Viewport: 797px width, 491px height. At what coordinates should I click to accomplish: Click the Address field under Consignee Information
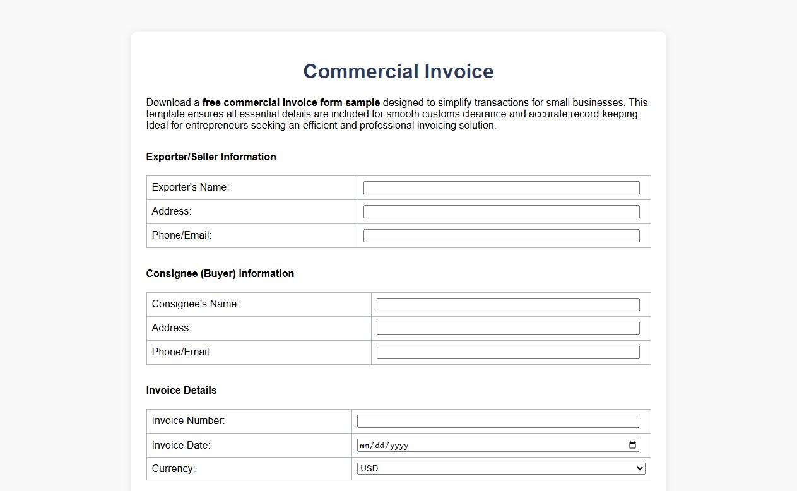[x=507, y=328]
